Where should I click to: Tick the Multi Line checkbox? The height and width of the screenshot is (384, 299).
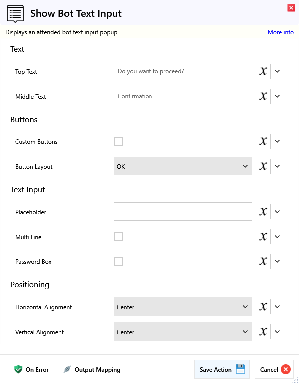118,237
